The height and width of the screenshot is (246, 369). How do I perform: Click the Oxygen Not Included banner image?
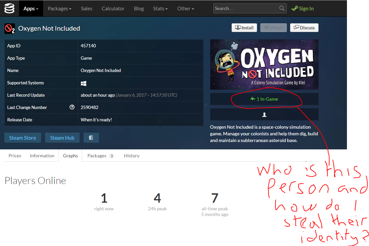pyautogui.click(x=264, y=64)
